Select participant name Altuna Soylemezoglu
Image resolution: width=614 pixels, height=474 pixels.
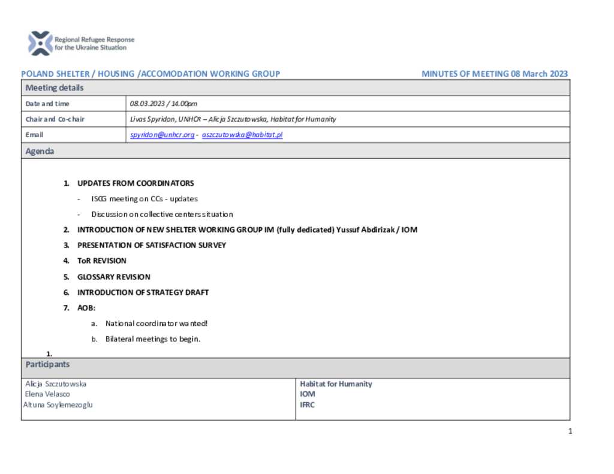pos(58,404)
